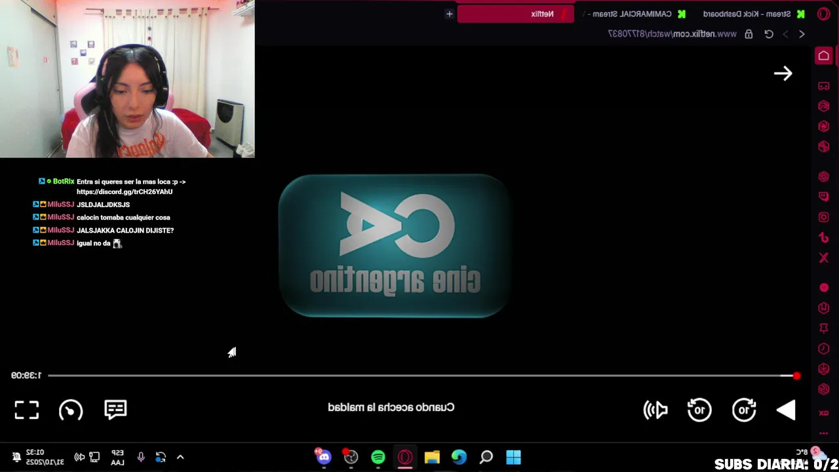Open TikTok in the Opera sidebar

tap(824, 237)
